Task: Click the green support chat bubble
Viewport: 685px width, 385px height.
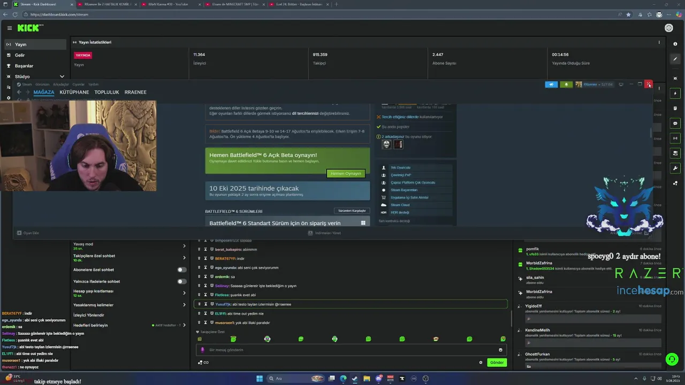Action: click(672, 359)
